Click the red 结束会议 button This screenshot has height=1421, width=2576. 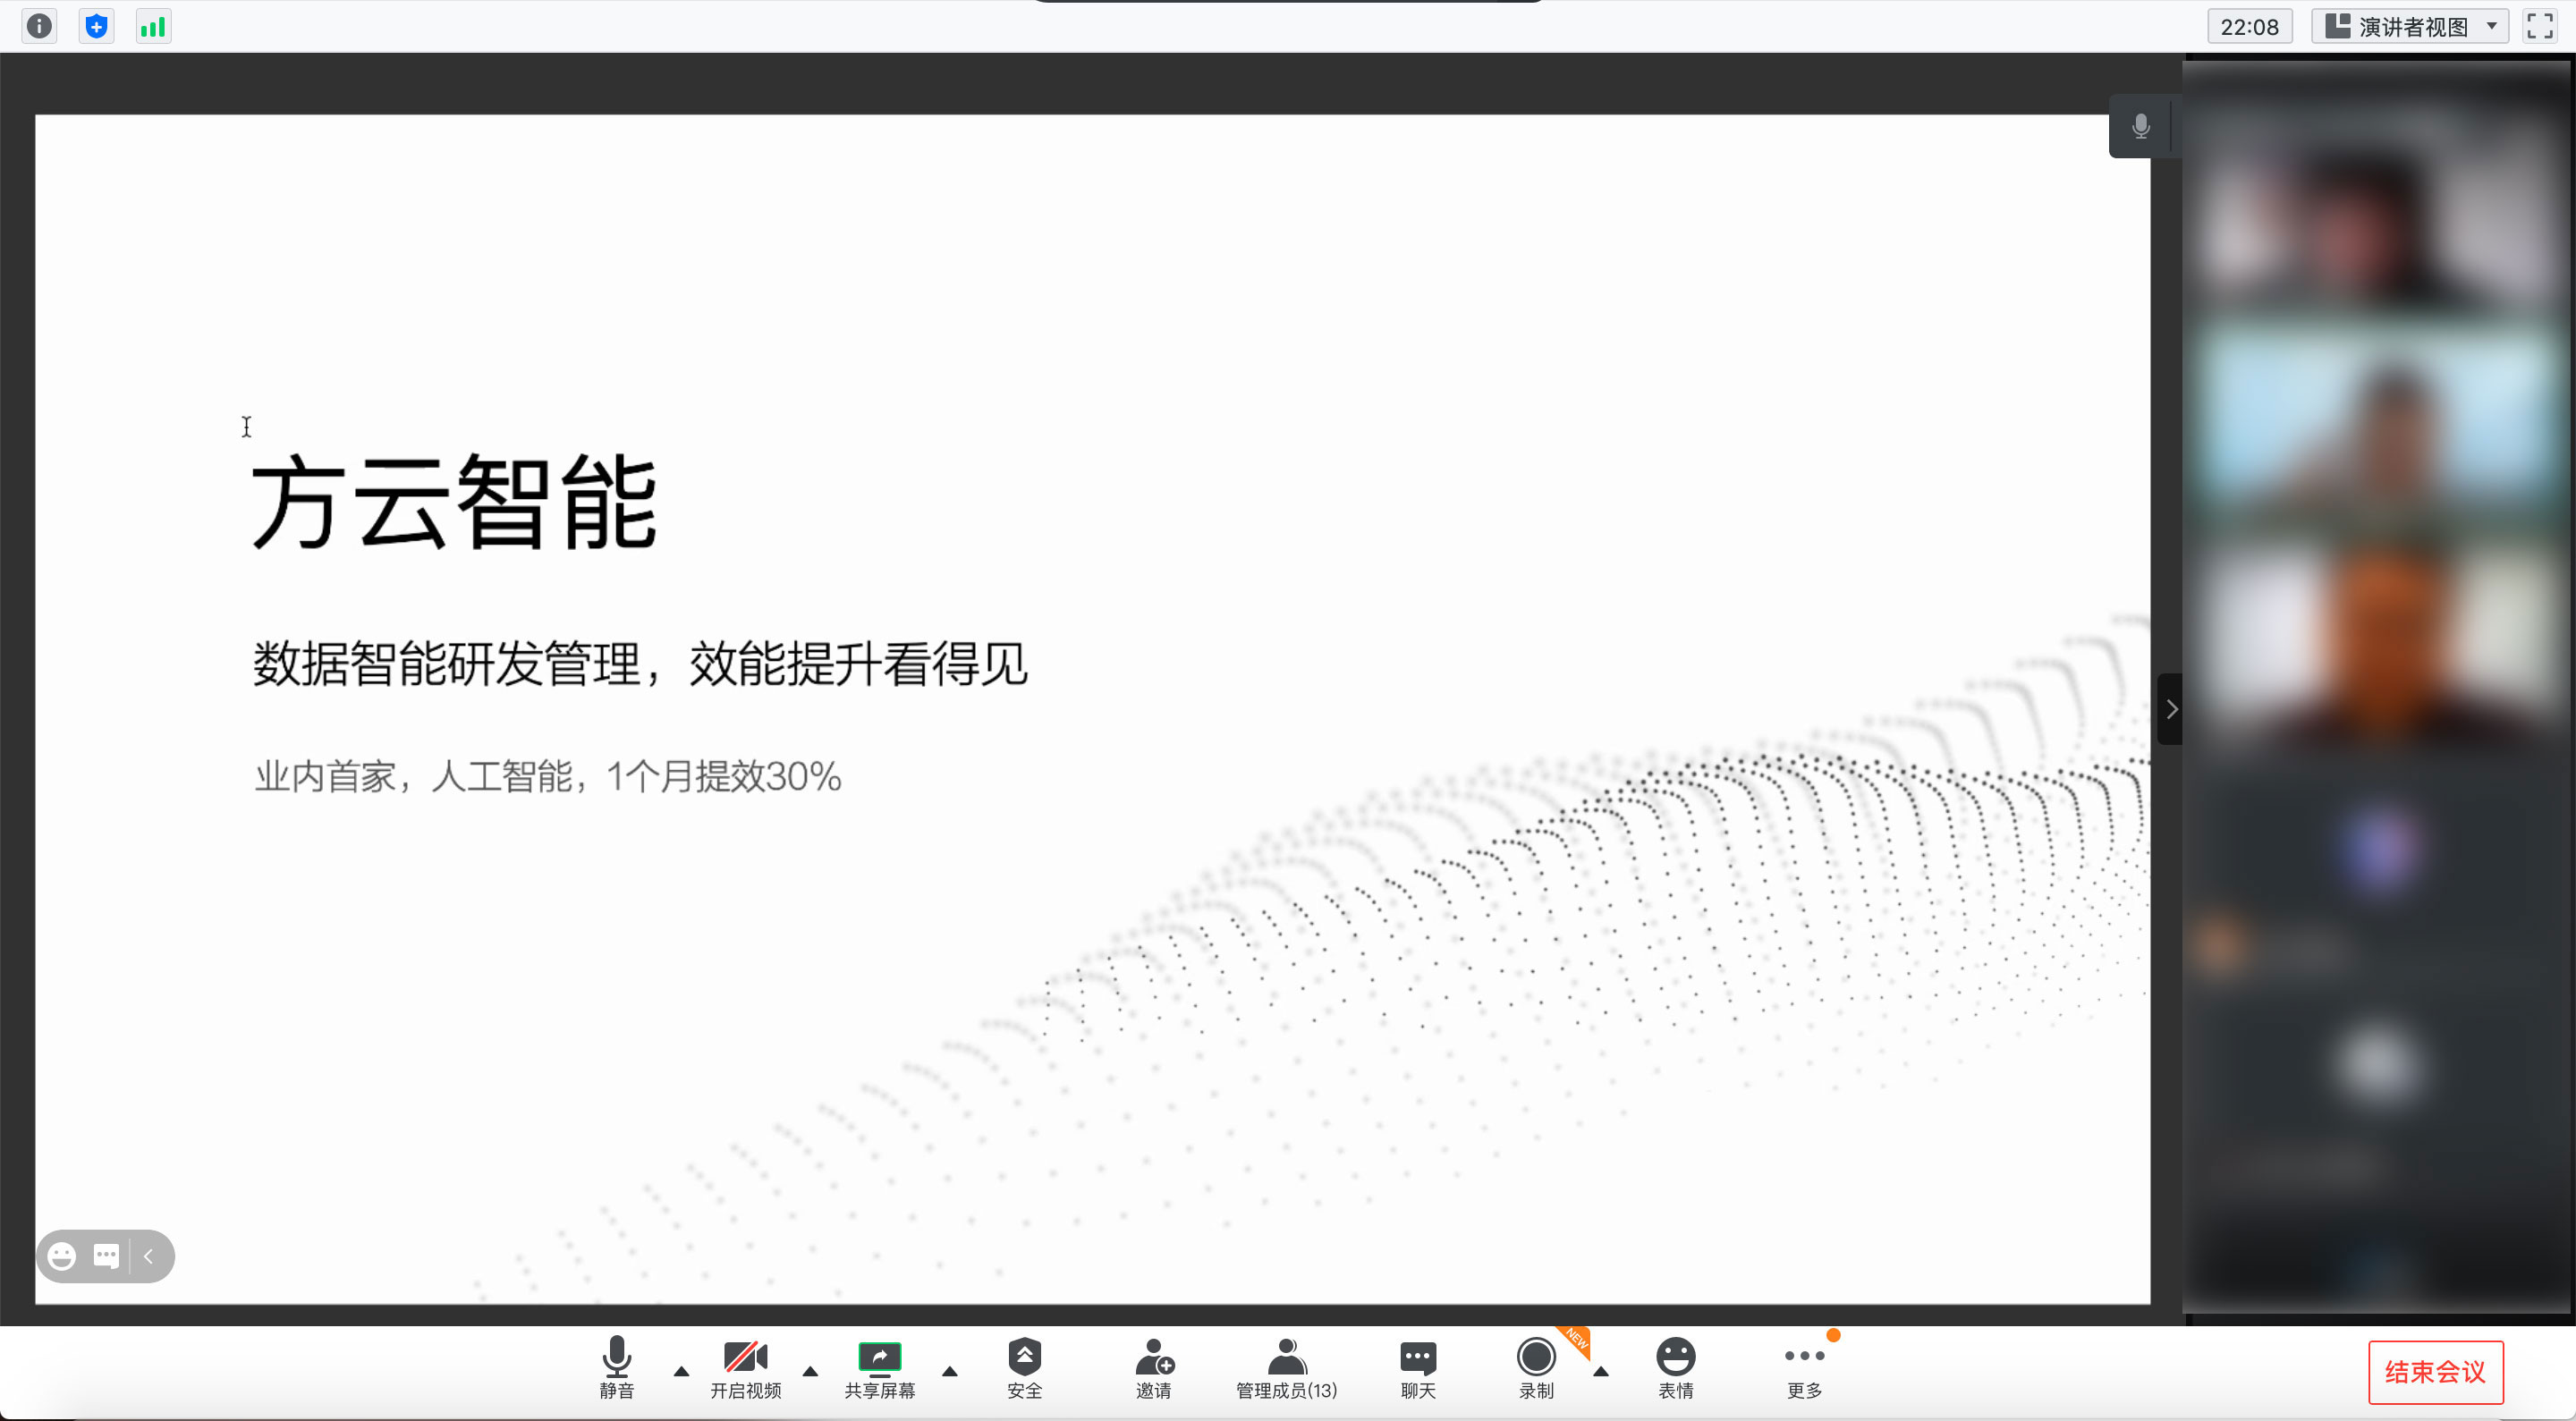coord(2434,1371)
